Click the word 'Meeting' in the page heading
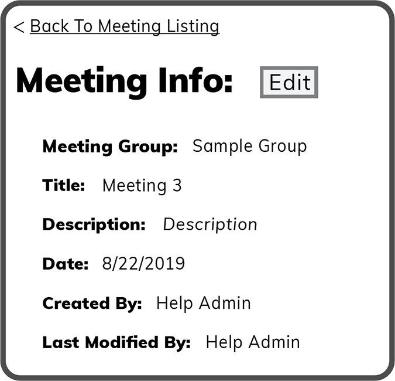 pos(81,81)
